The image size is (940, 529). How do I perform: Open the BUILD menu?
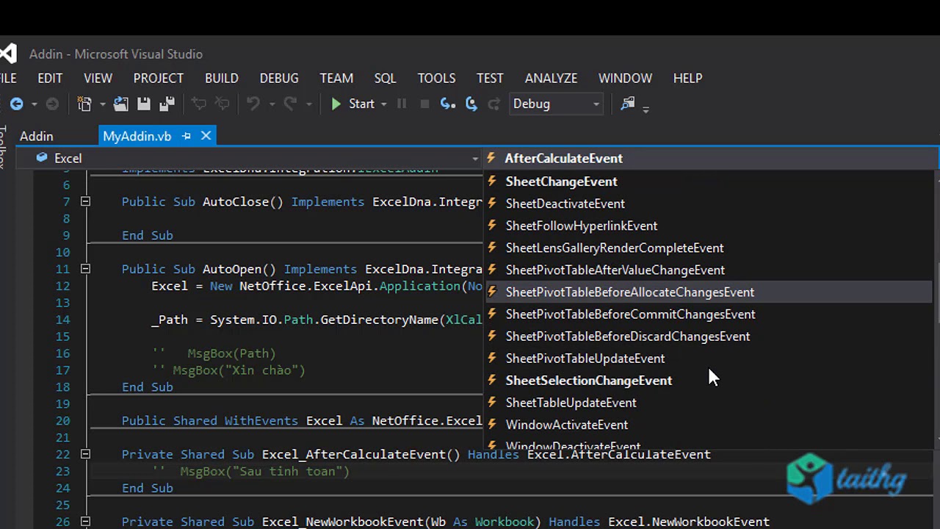click(222, 78)
